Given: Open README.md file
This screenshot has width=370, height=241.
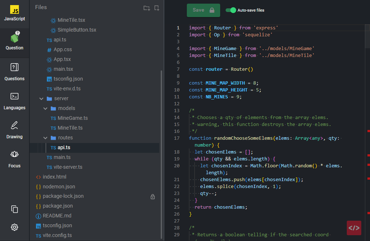Looking at the screenshot, I should pos(57,216).
